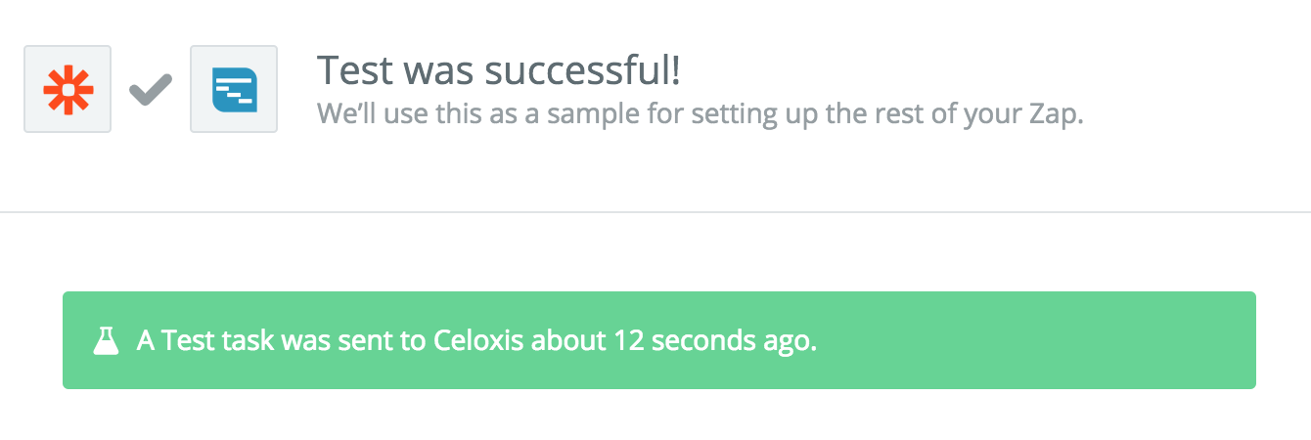Select the blue Celoxis app icon
This screenshot has height=440, width=1311.
[234, 89]
